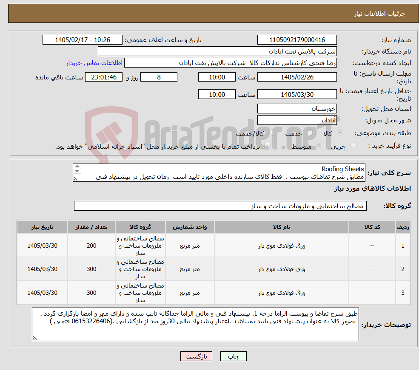Click quantity 300 in row 3

[x=91, y=293]
